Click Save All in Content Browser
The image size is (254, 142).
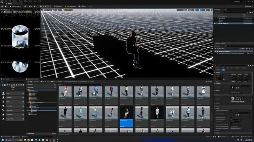(x=43, y=82)
